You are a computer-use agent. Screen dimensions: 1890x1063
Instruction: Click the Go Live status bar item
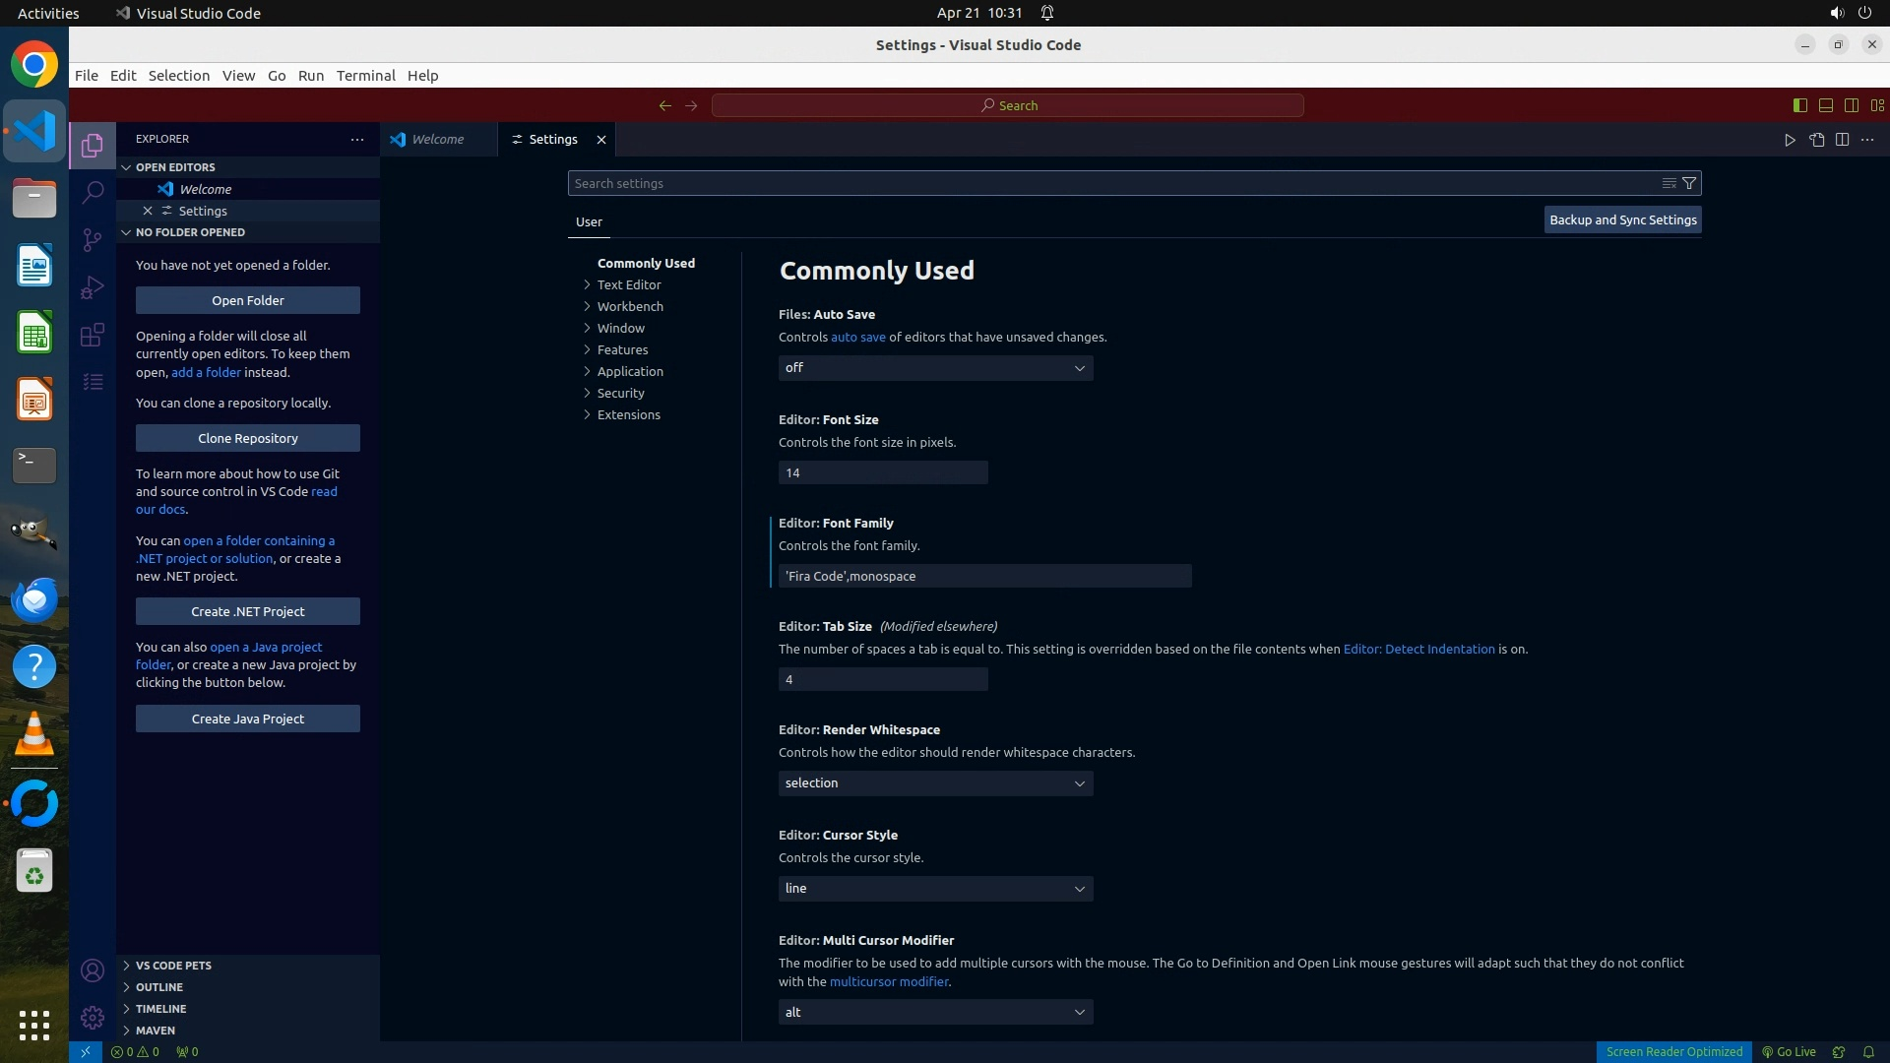pyautogui.click(x=1789, y=1052)
